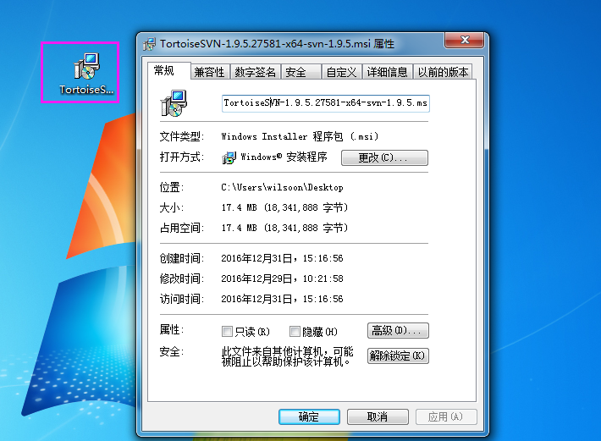
Task: Close the properties dialog with the X
Action: point(464,40)
